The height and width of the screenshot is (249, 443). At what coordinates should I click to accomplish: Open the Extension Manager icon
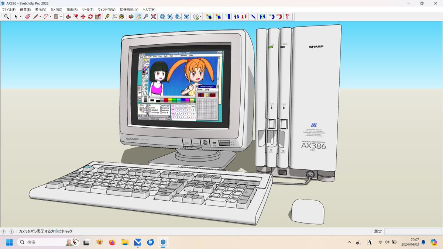coord(186,17)
